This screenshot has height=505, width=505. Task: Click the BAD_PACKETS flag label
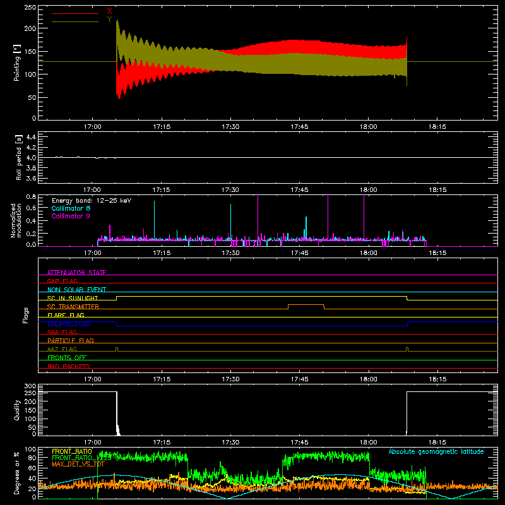point(69,366)
